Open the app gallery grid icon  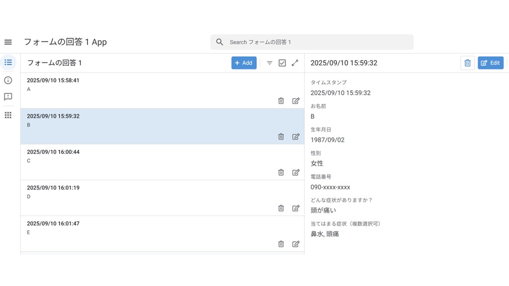pos(8,115)
